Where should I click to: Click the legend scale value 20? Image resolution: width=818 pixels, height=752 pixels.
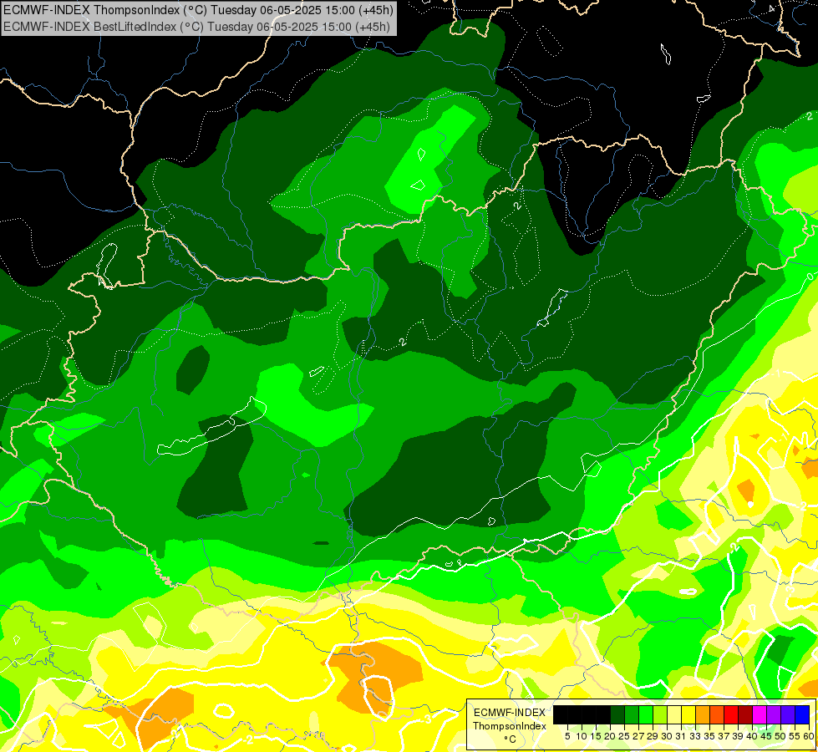(610, 736)
